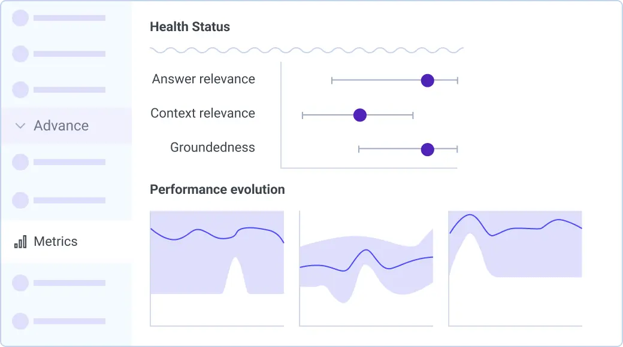Click the placeholder circle just below Metrics
This screenshot has height=347, width=623.
(x=20, y=282)
